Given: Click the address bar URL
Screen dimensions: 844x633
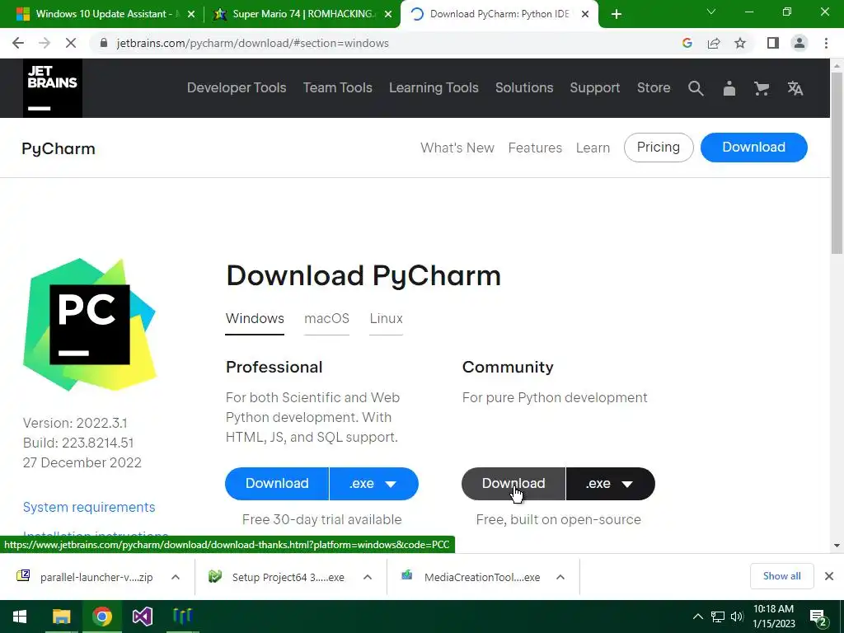Looking at the screenshot, I should 252,43.
